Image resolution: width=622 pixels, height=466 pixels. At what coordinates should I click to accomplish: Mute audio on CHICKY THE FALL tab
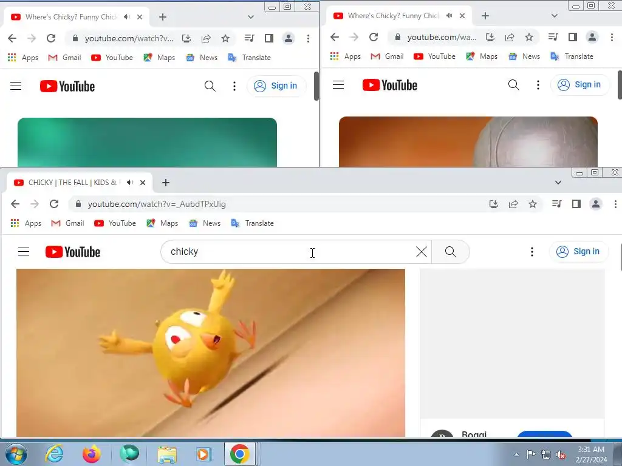tap(130, 183)
